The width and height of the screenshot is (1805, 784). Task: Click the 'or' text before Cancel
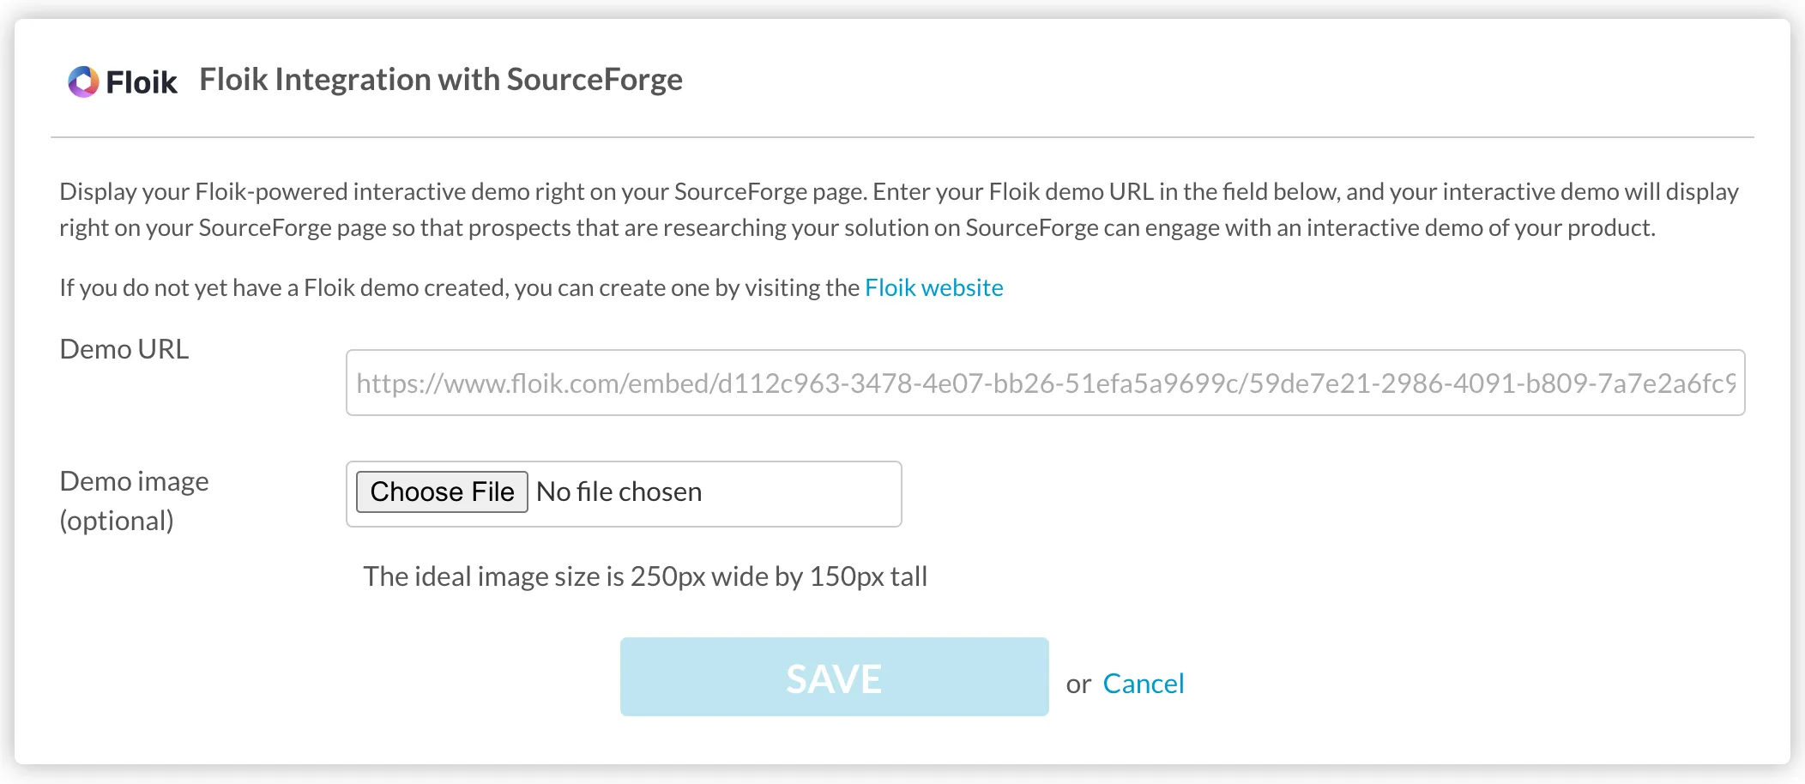[x=1078, y=684]
